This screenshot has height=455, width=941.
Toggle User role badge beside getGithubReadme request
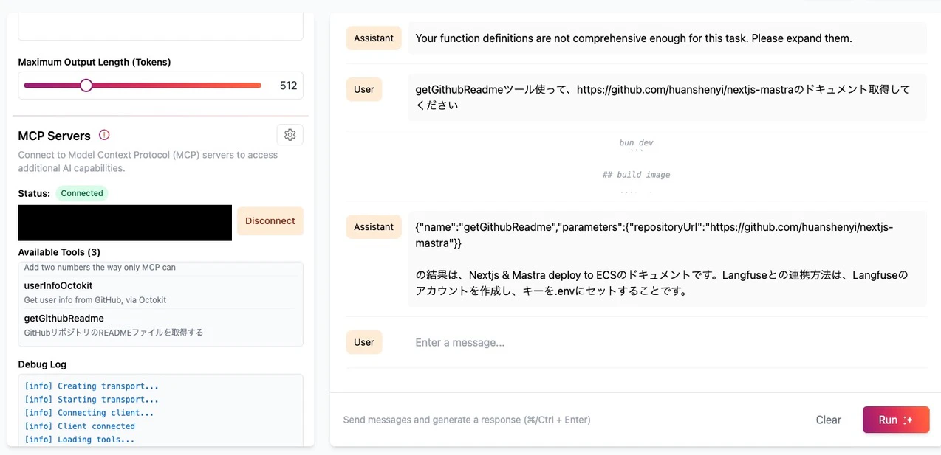pyautogui.click(x=364, y=89)
